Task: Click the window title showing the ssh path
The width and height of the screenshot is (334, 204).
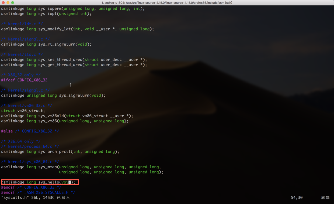Action: point(167,3)
